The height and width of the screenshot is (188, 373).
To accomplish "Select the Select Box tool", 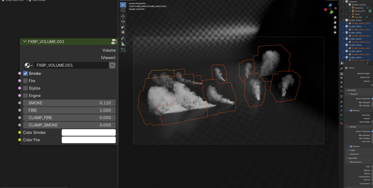I will pos(123,5).
